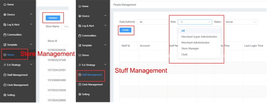Open the Status dropdown showing Normal
Viewport: 267px width, 103px height.
pos(240,22)
